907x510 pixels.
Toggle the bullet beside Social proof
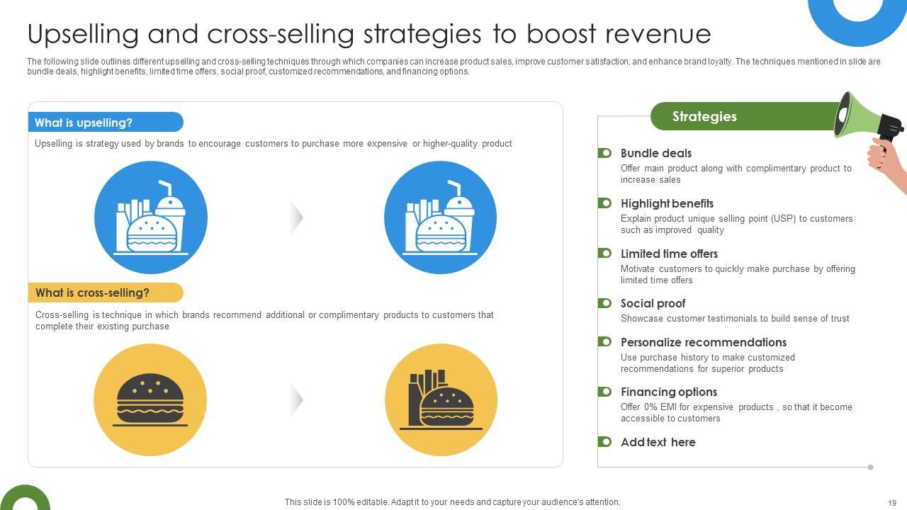[604, 303]
